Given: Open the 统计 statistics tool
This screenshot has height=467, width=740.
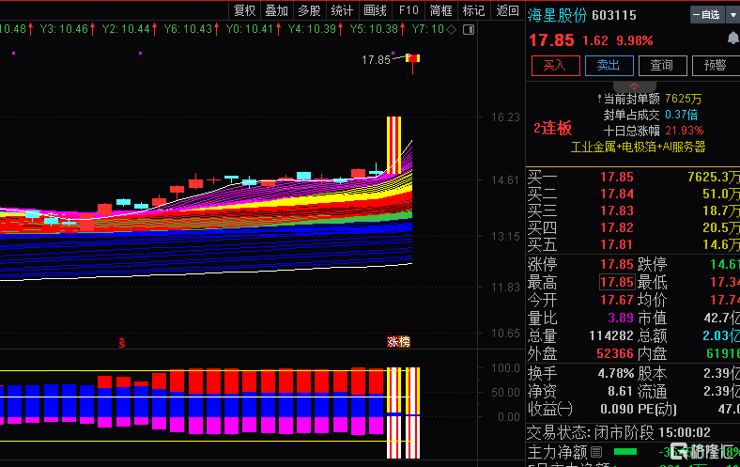Looking at the screenshot, I should point(342,10).
